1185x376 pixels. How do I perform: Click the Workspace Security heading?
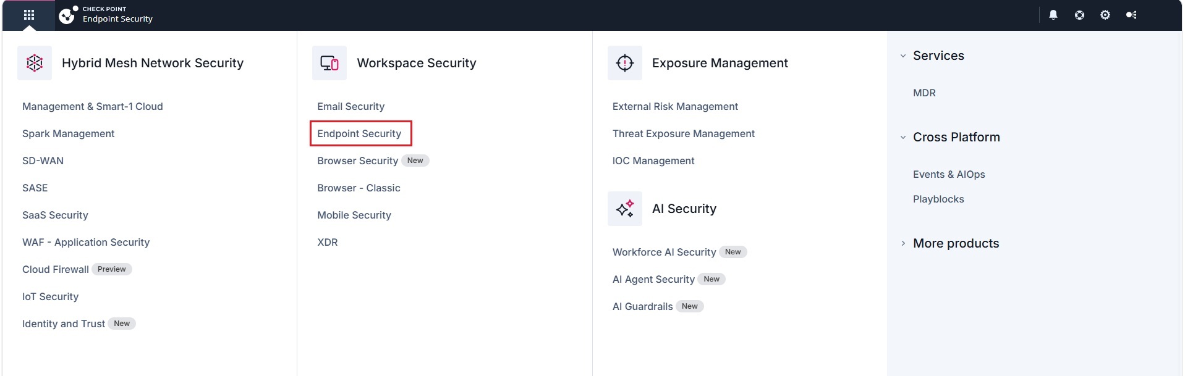coord(417,63)
